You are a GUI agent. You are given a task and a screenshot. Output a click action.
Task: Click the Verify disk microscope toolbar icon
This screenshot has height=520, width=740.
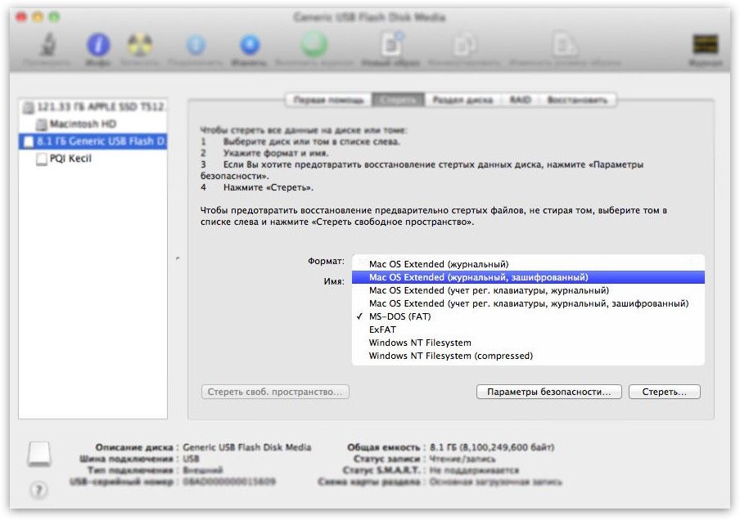click(x=47, y=45)
